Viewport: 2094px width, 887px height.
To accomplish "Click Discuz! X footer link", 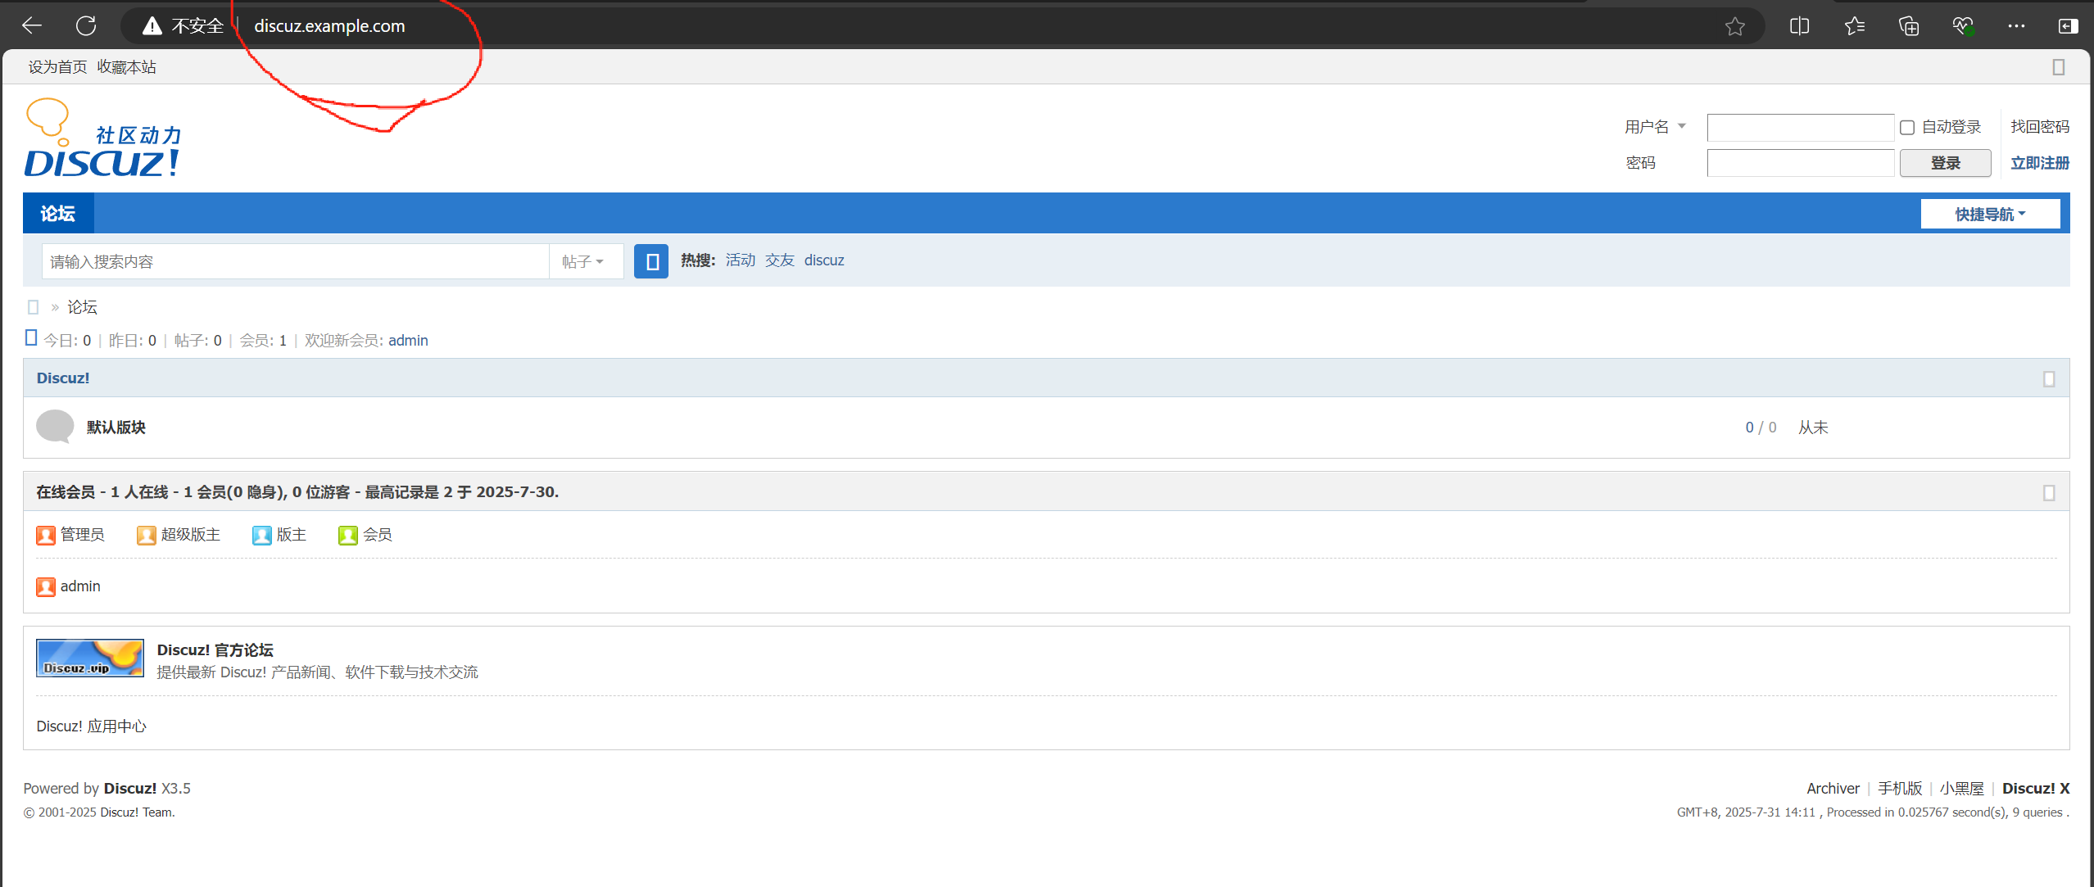I will coord(2036,789).
